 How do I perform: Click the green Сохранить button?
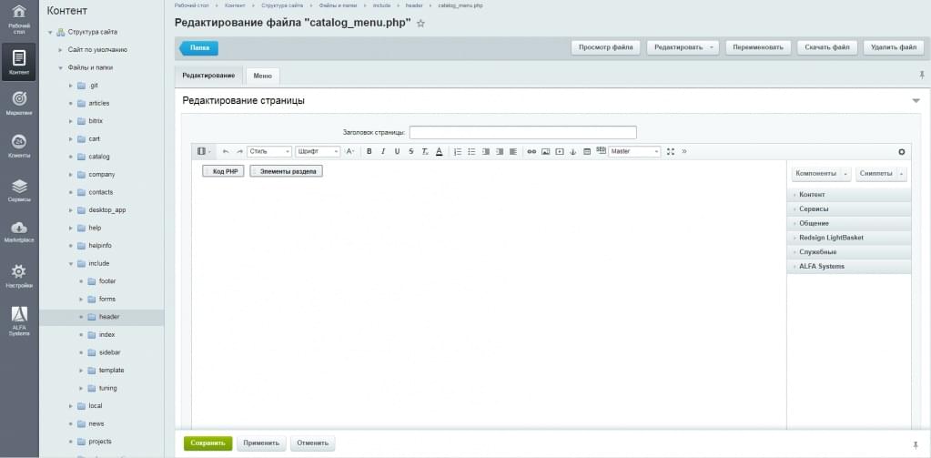(x=207, y=443)
